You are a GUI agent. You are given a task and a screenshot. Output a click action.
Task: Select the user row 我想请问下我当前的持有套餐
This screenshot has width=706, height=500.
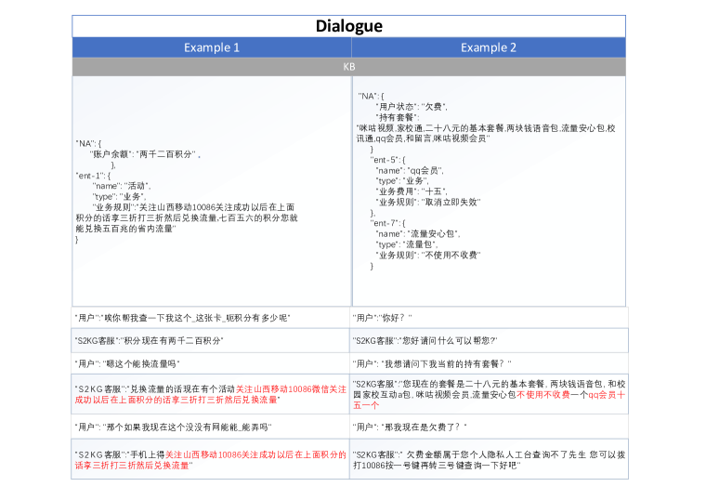click(x=489, y=363)
